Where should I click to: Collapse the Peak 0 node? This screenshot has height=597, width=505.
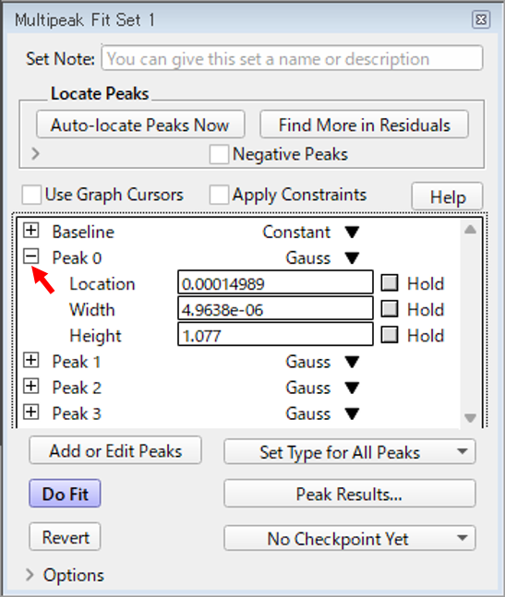(30, 257)
